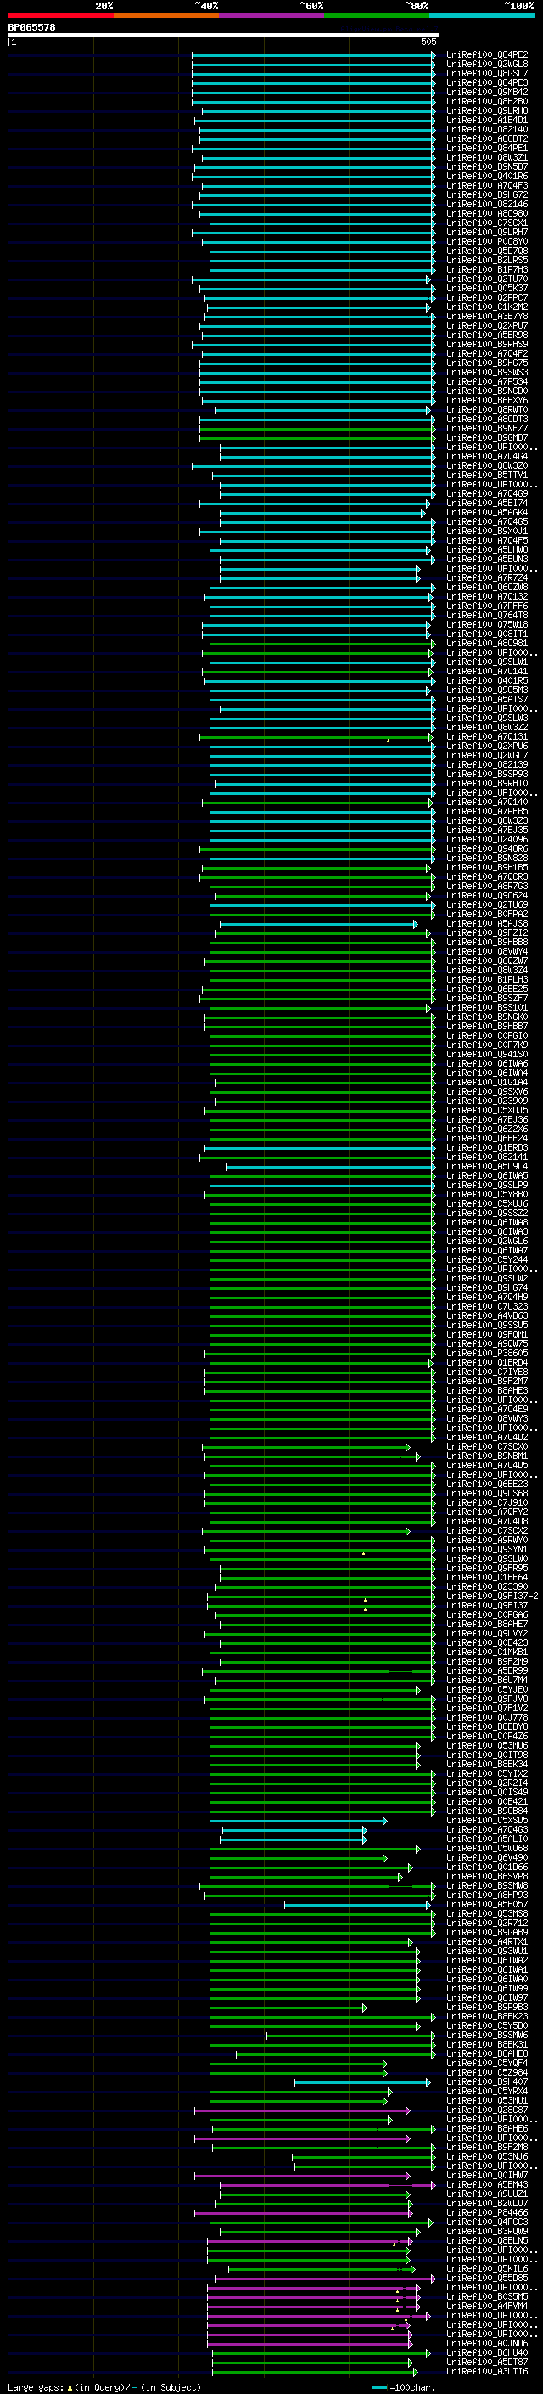Select hit UniRef100_Q05K37

[486, 288]
